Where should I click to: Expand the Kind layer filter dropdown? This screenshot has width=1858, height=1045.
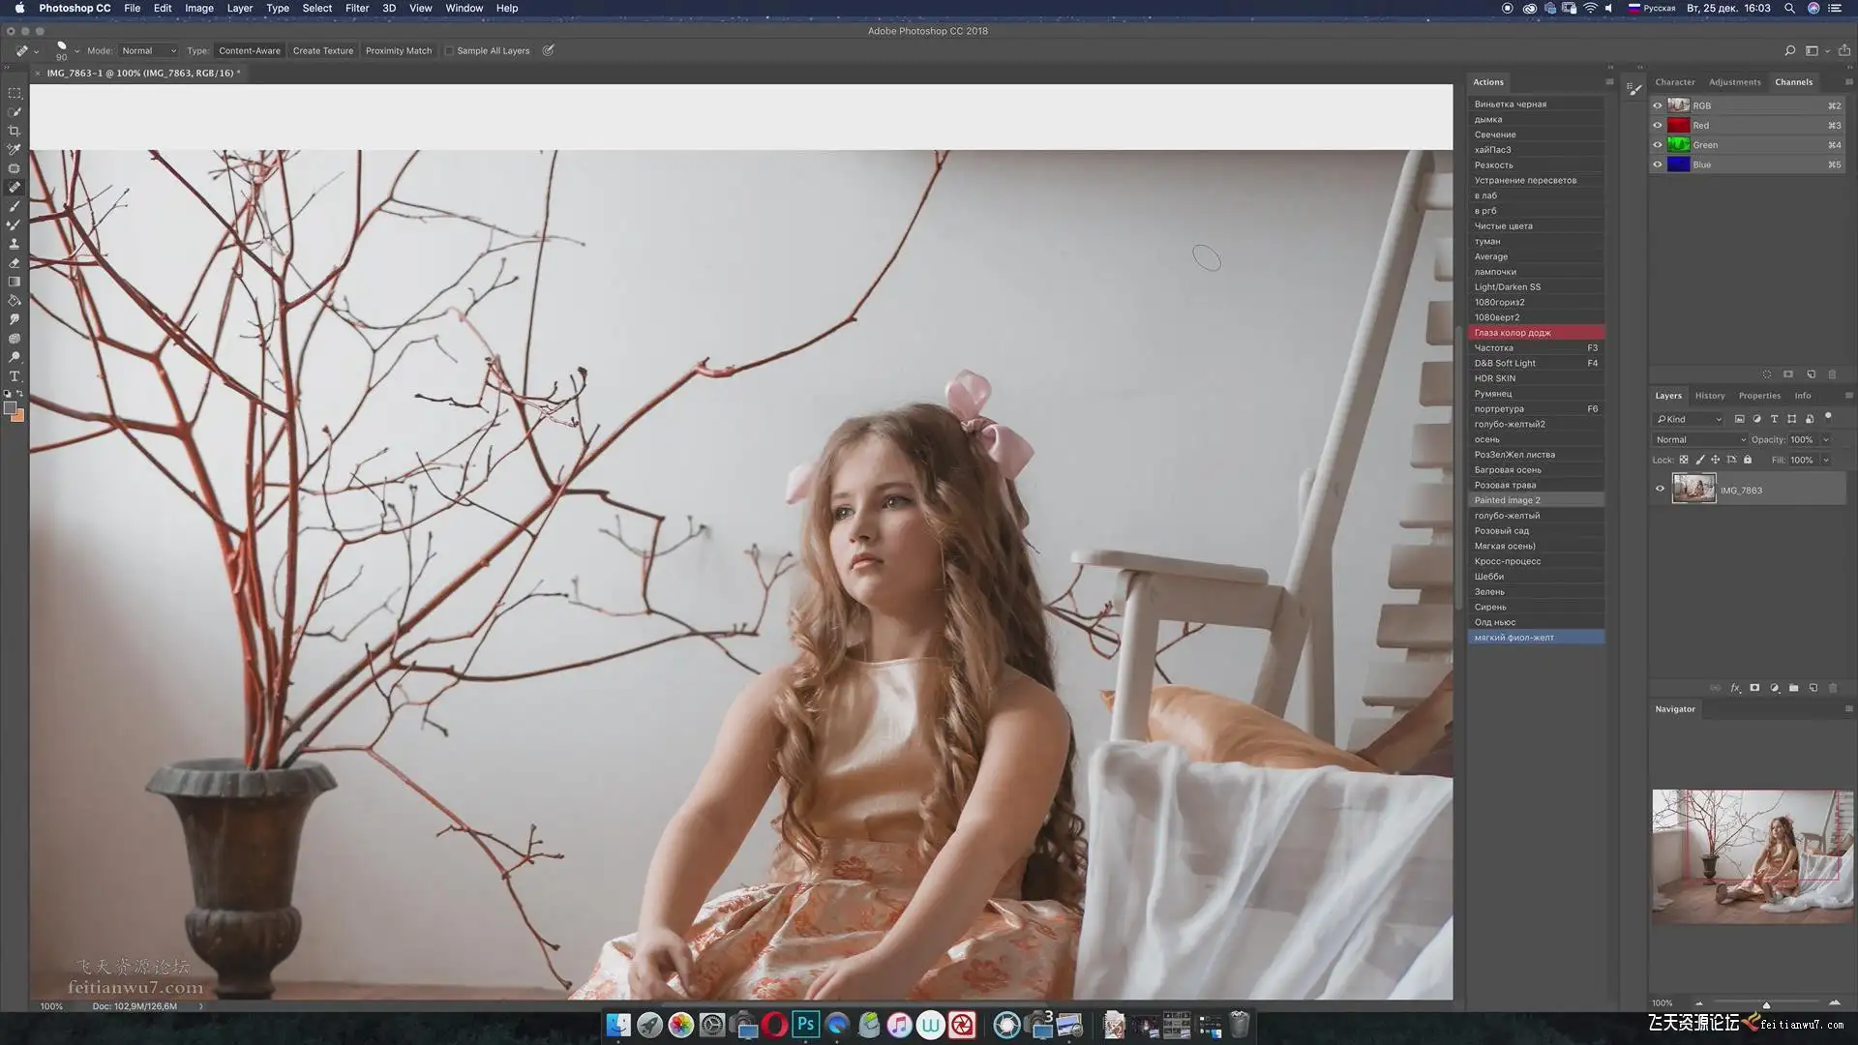[x=1690, y=419]
